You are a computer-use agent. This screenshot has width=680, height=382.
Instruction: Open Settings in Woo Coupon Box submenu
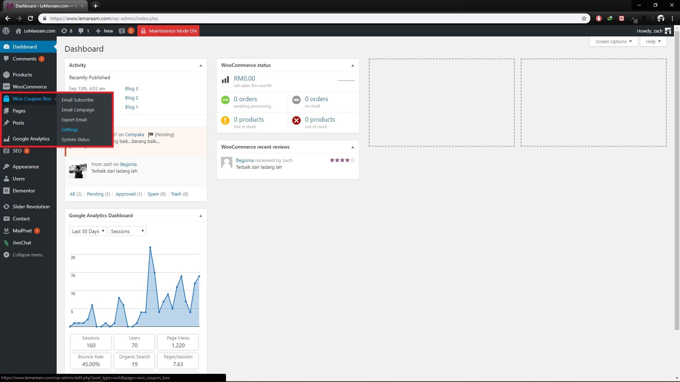(70, 129)
